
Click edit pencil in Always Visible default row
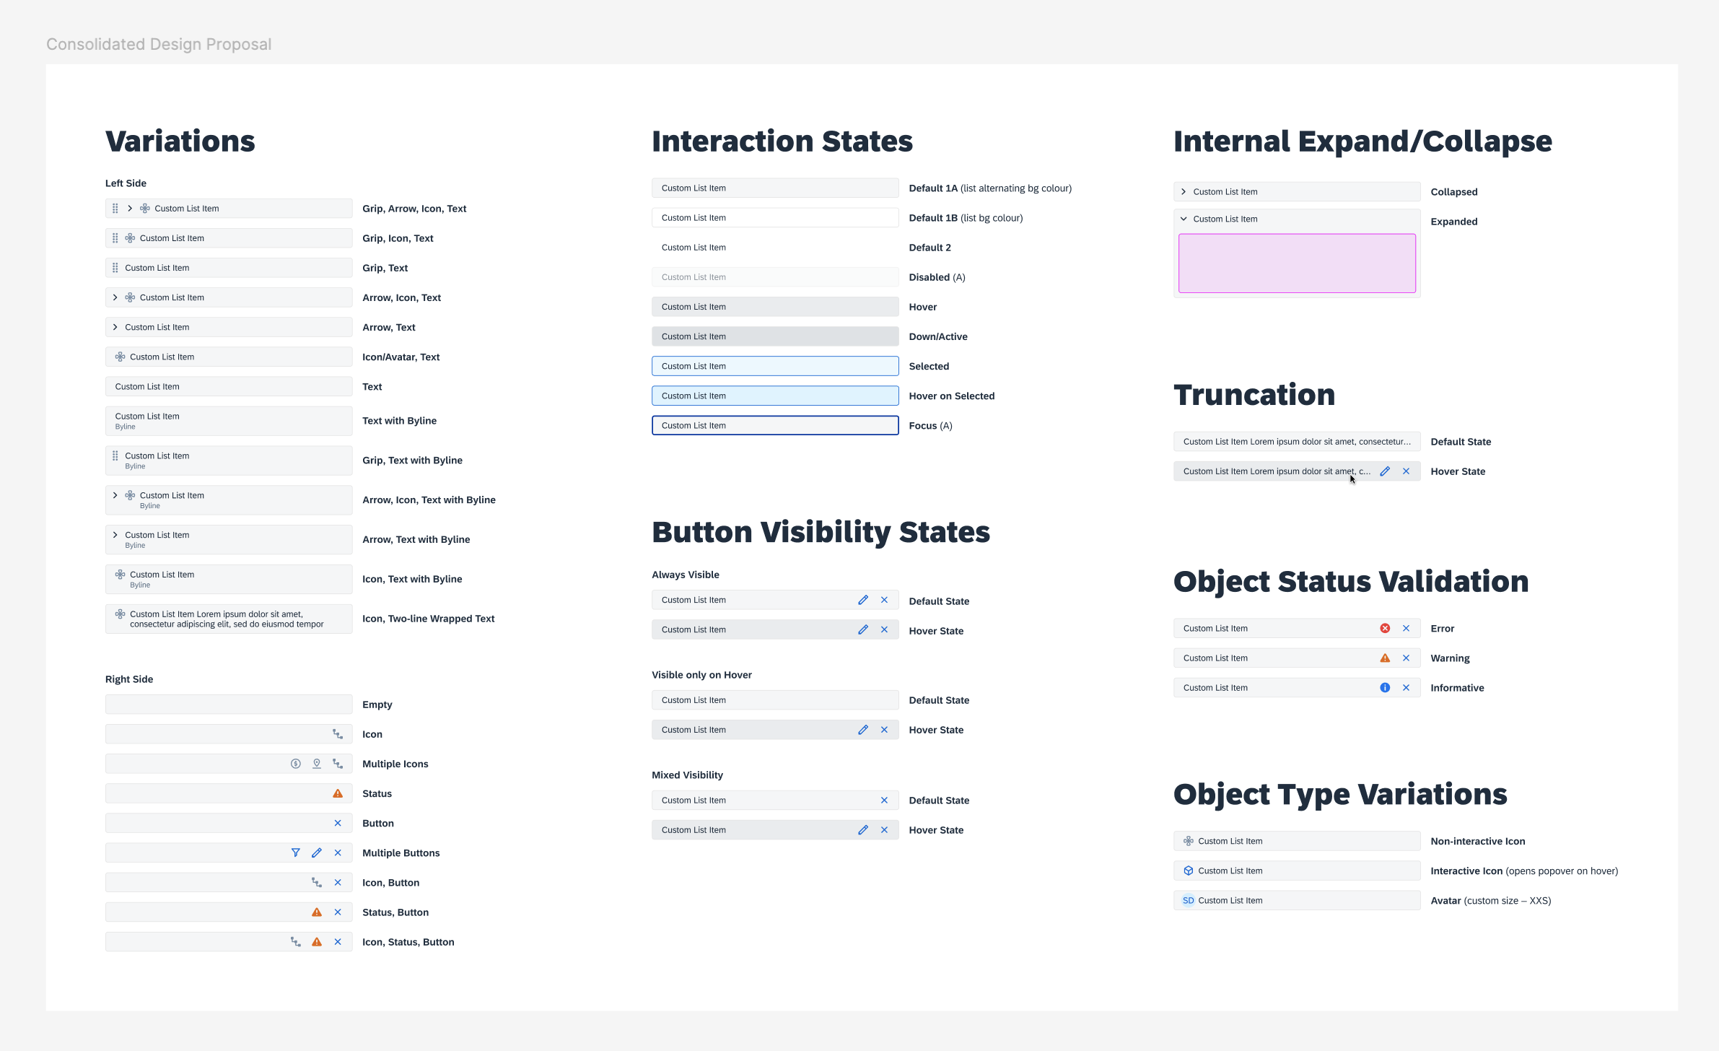click(x=863, y=600)
